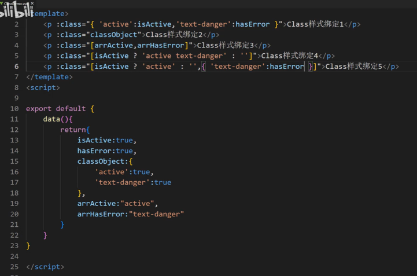Close the ClassDemo.vue editor tab
This screenshot has width=417, height=276.
32,3
